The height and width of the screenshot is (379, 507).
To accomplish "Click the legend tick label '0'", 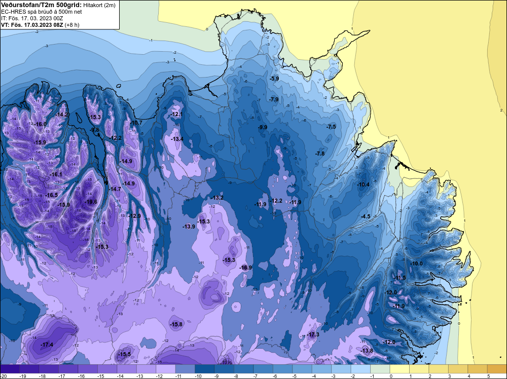I will 390,376.
